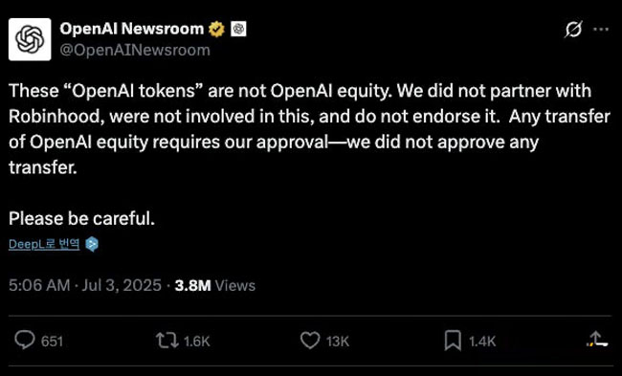Click the 651 replies count
The width and height of the screenshot is (622, 376).
52,342
